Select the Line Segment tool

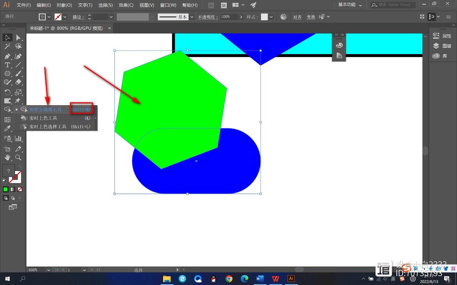click(18, 65)
